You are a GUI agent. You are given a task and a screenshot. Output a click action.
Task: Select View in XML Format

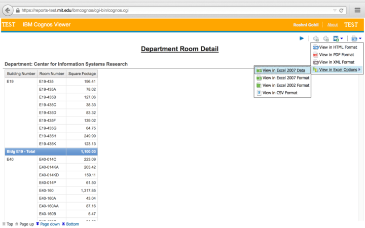[336, 62]
